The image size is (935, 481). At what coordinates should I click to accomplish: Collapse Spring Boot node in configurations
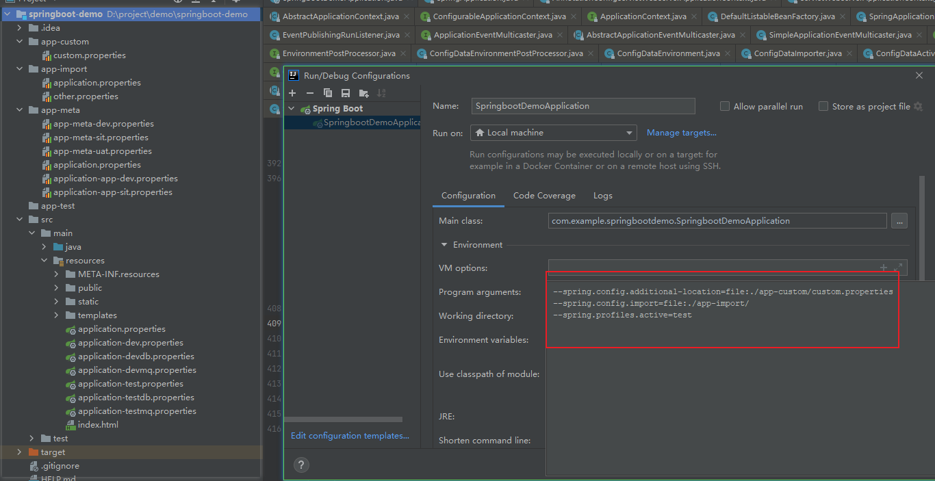click(x=292, y=109)
